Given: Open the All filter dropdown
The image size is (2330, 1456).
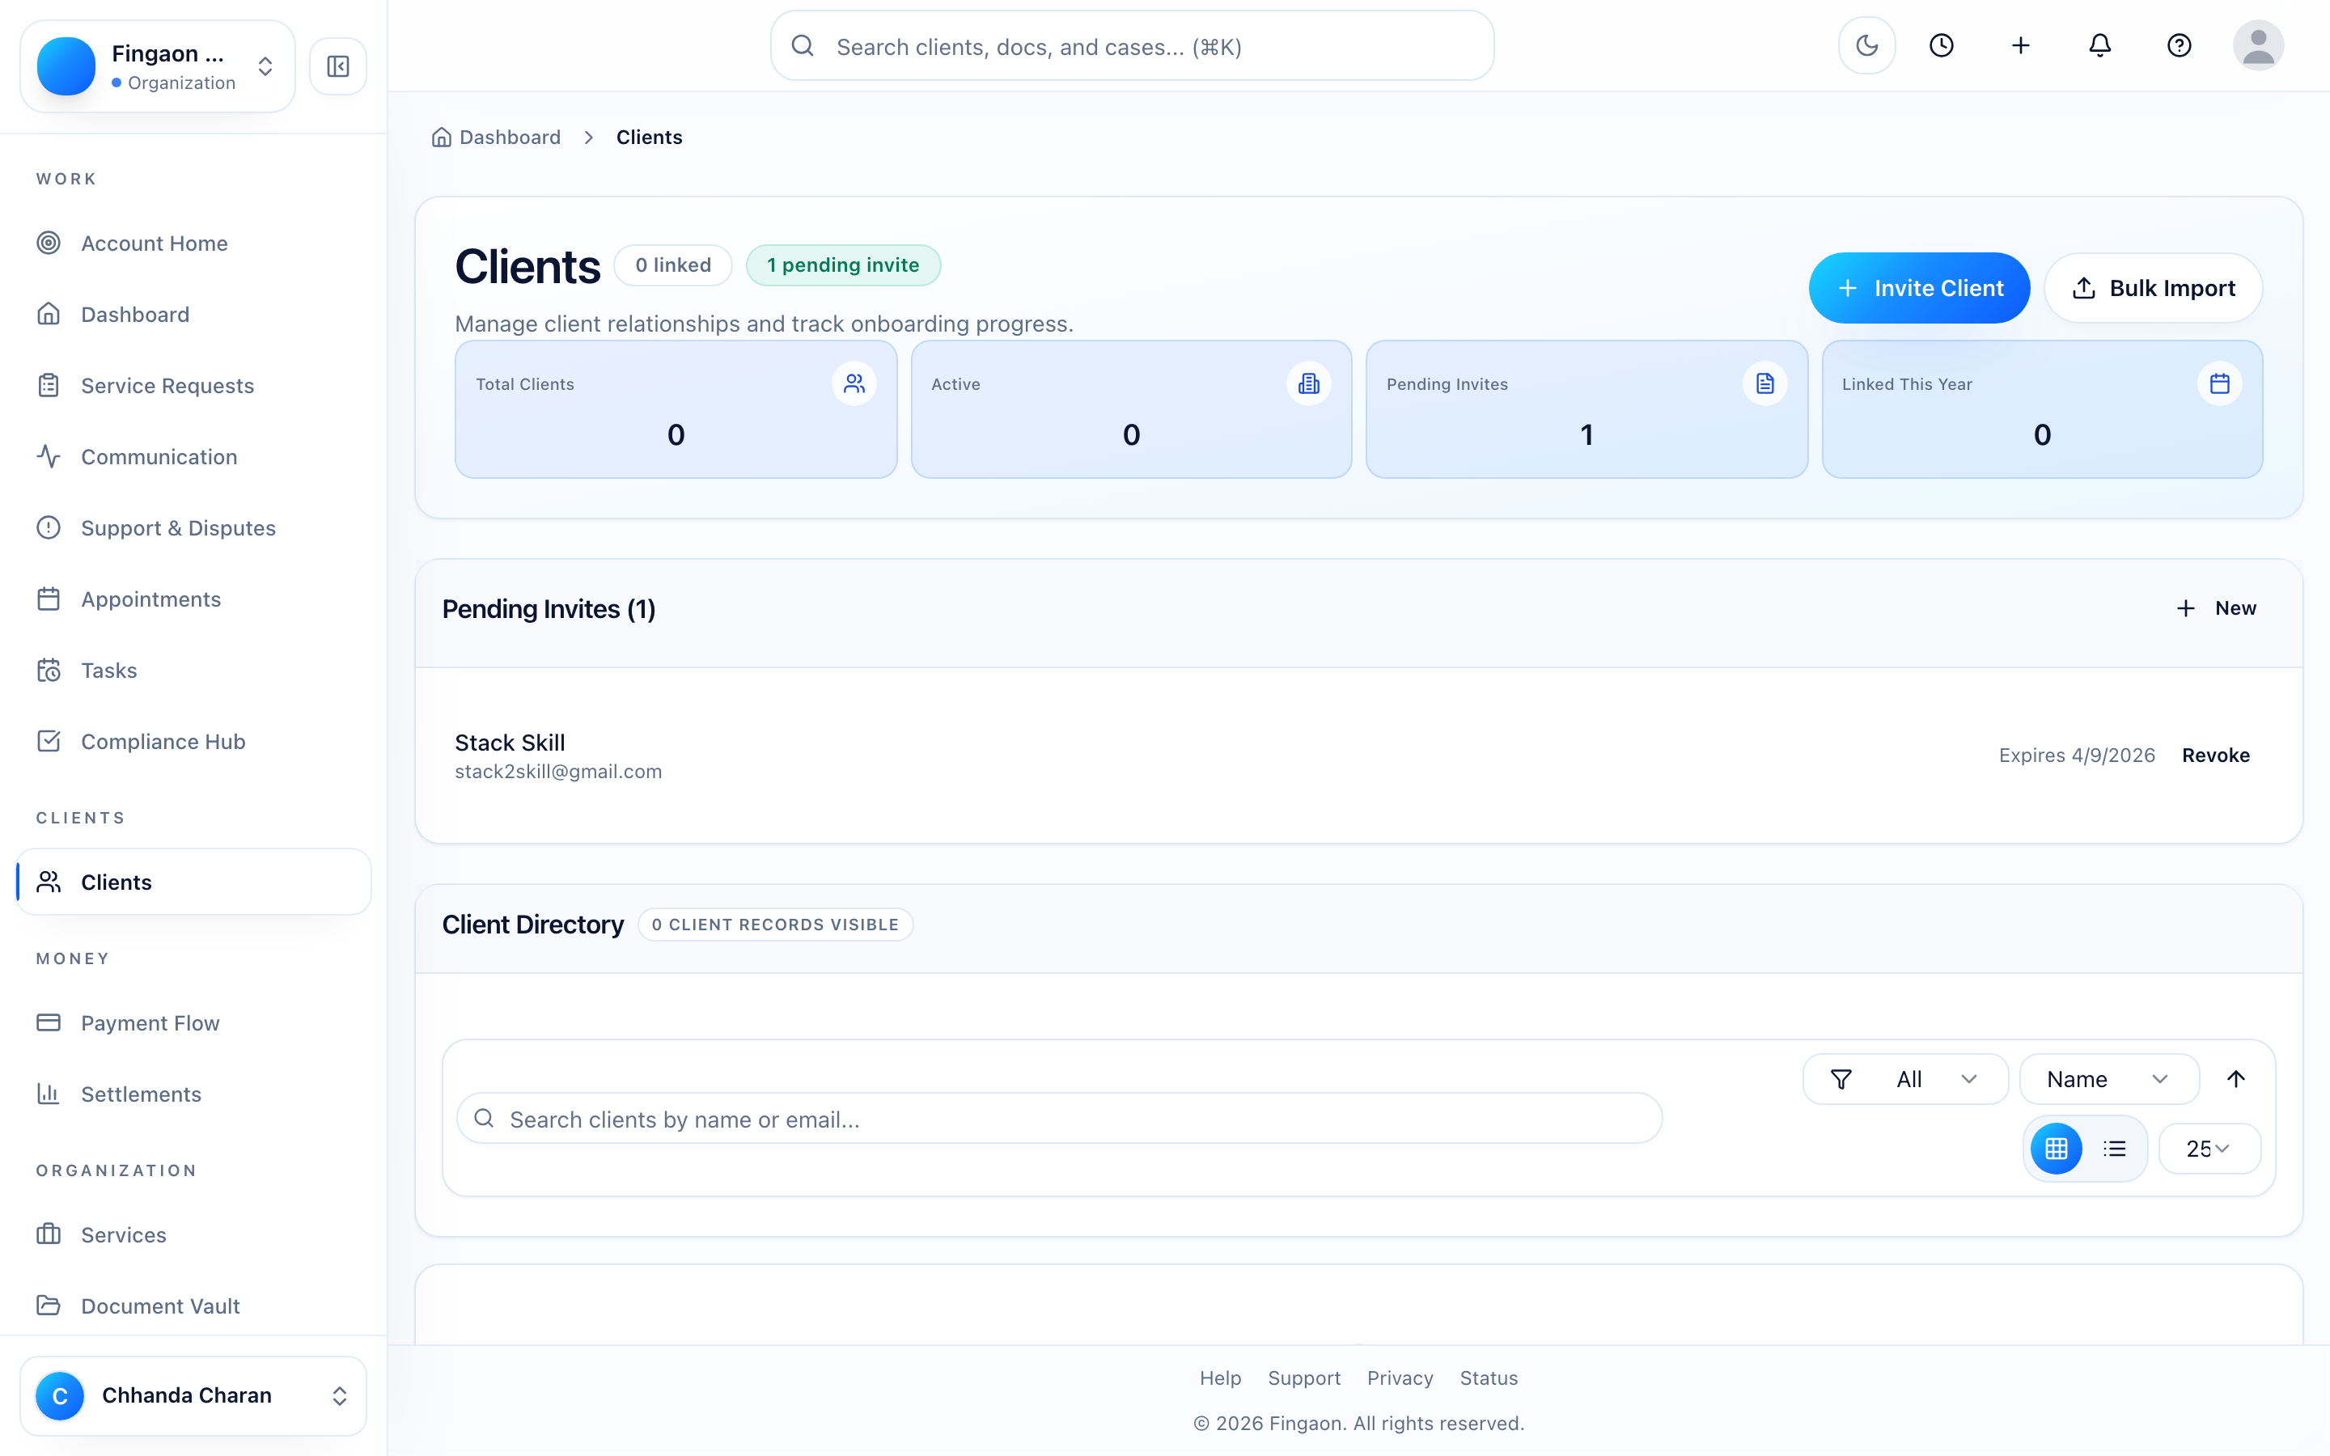Looking at the screenshot, I should (1905, 1080).
